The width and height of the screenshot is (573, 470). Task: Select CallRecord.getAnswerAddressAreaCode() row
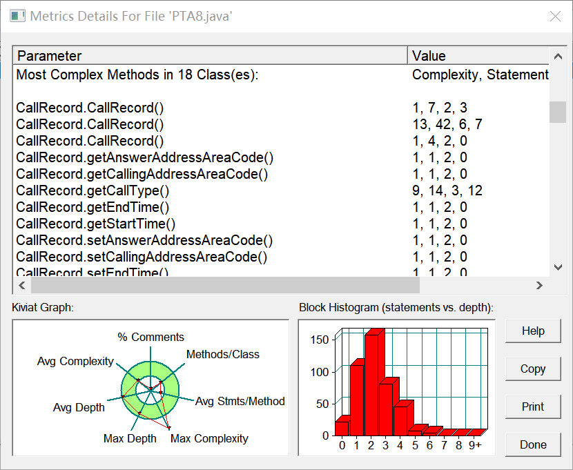coord(282,157)
